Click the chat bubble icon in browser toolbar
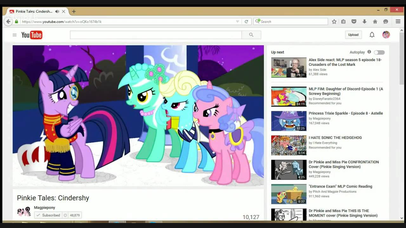The height and width of the screenshot is (228, 406). [x=386, y=22]
